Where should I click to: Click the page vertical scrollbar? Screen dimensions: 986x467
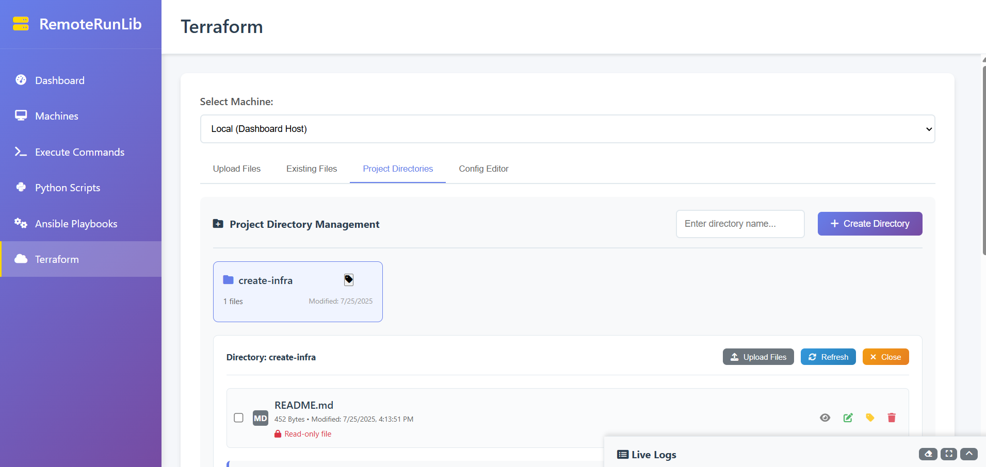tap(984, 160)
